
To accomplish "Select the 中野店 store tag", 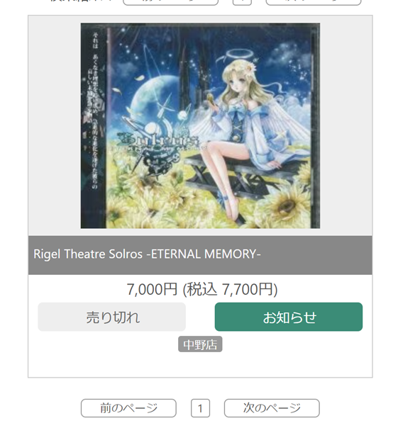I will click(200, 344).
